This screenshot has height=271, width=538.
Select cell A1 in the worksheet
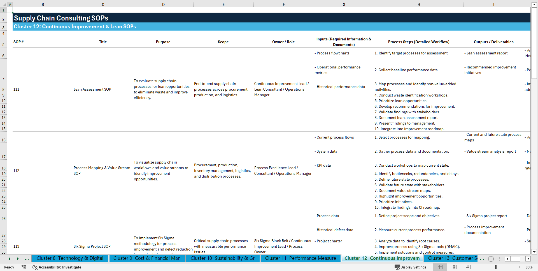click(10, 10)
